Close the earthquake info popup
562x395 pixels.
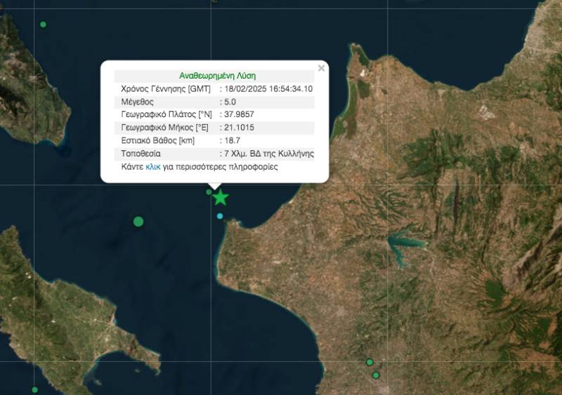coord(321,68)
